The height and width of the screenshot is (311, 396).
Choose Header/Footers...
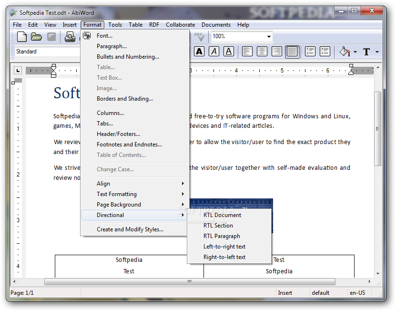click(135, 134)
